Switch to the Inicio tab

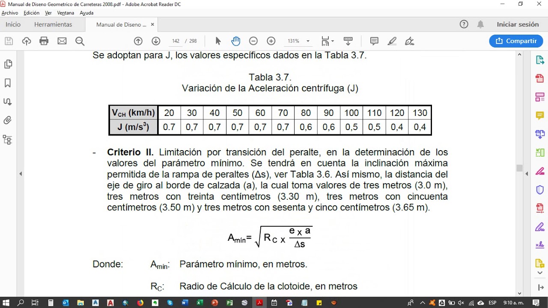13,24
